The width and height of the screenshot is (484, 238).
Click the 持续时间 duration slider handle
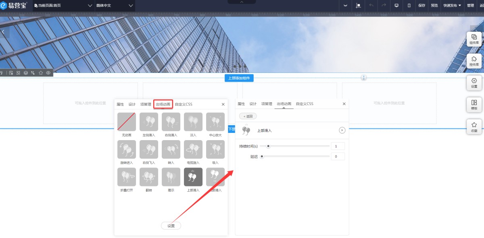[268, 146]
